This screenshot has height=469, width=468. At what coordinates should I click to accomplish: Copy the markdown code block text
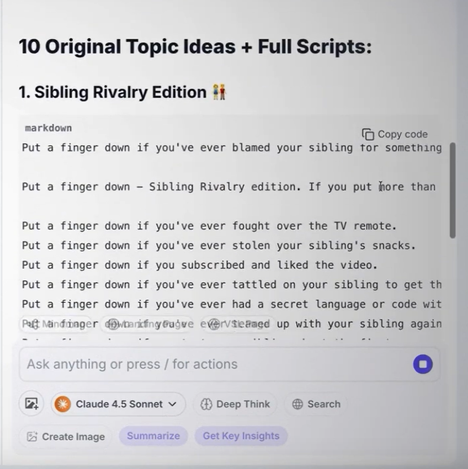pyautogui.click(x=395, y=134)
